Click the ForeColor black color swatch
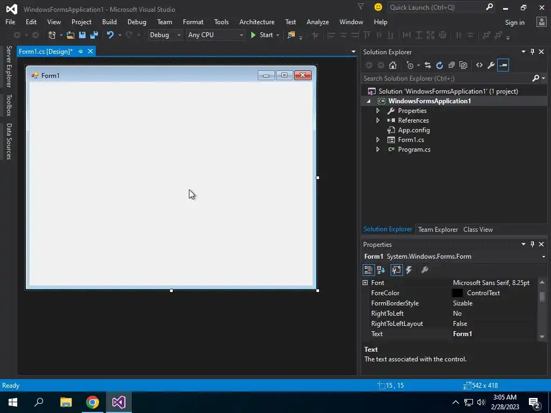 [457, 293]
